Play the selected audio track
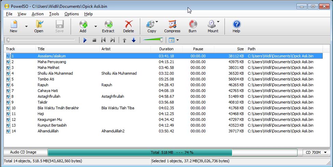Image resolution: width=333 pixels, height=167 pixels. point(85,40)
